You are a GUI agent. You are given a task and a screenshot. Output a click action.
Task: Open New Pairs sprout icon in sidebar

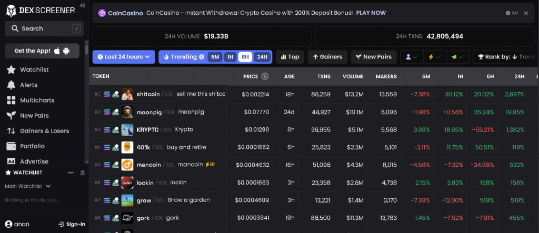pyautogui.click(x=11, y=116)
